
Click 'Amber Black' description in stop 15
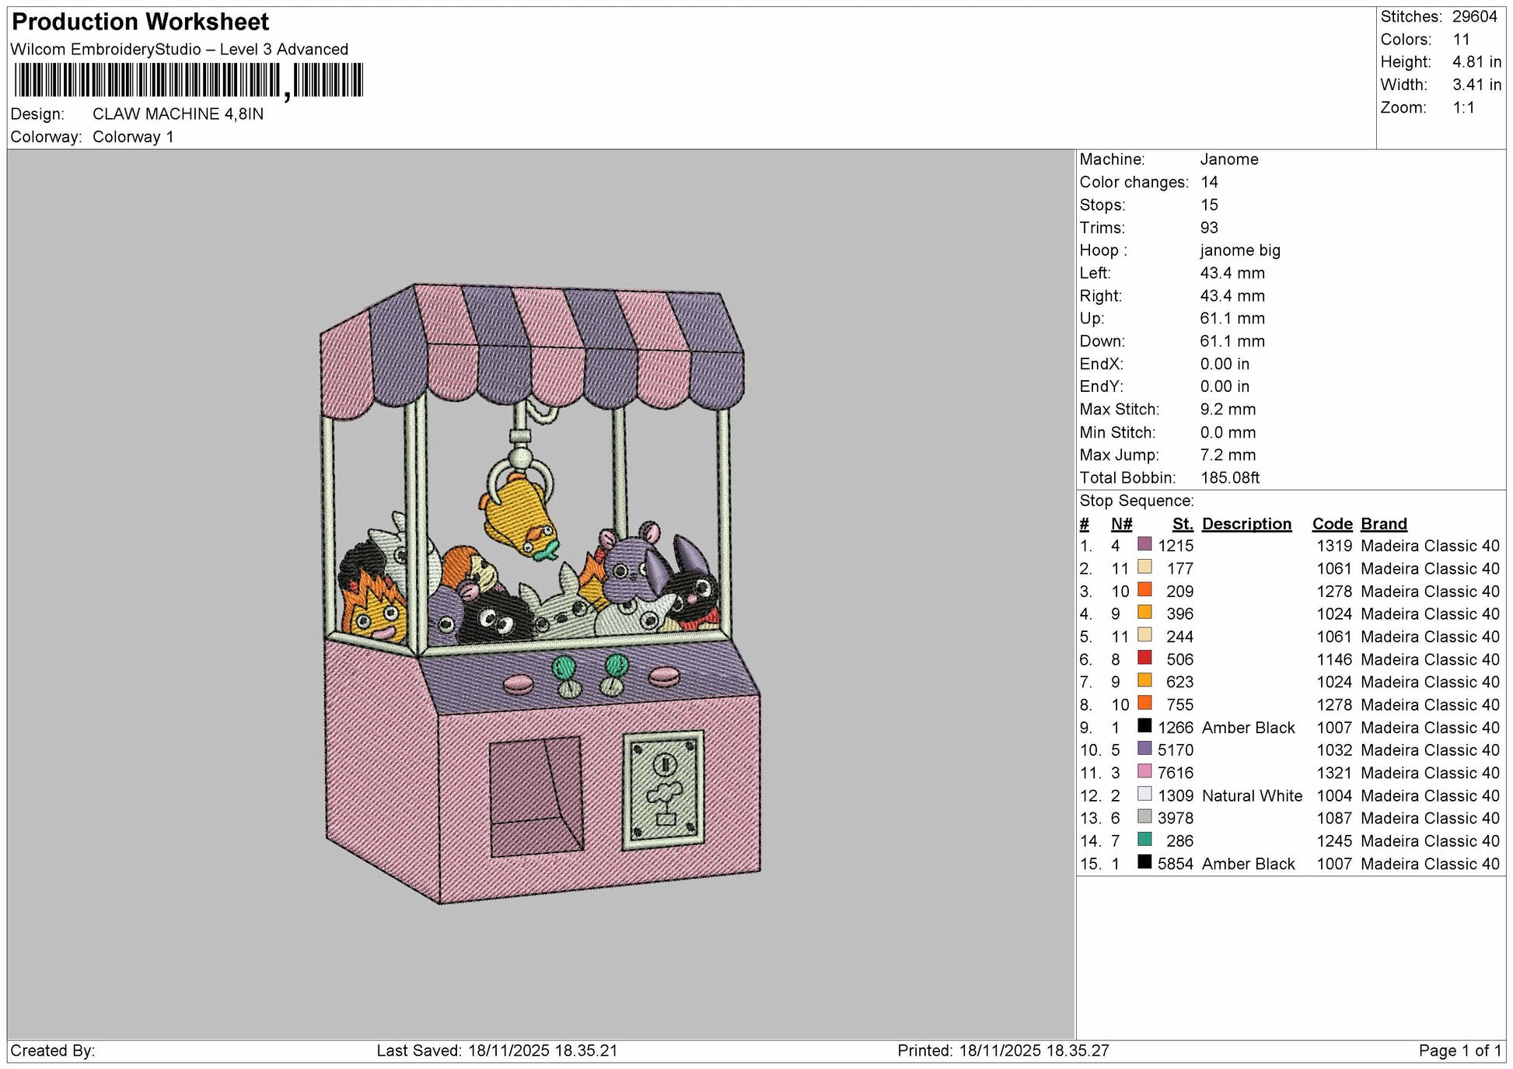pos(1248,864)
